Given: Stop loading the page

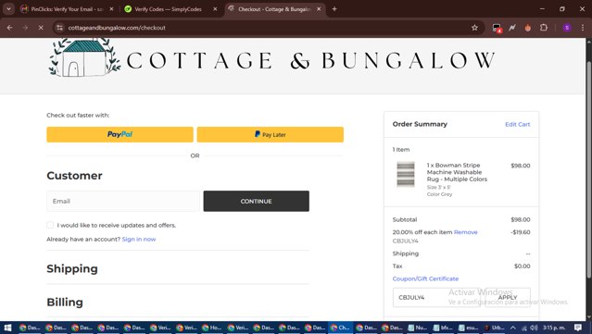Looking at the screenshot, I should point(41,28).
